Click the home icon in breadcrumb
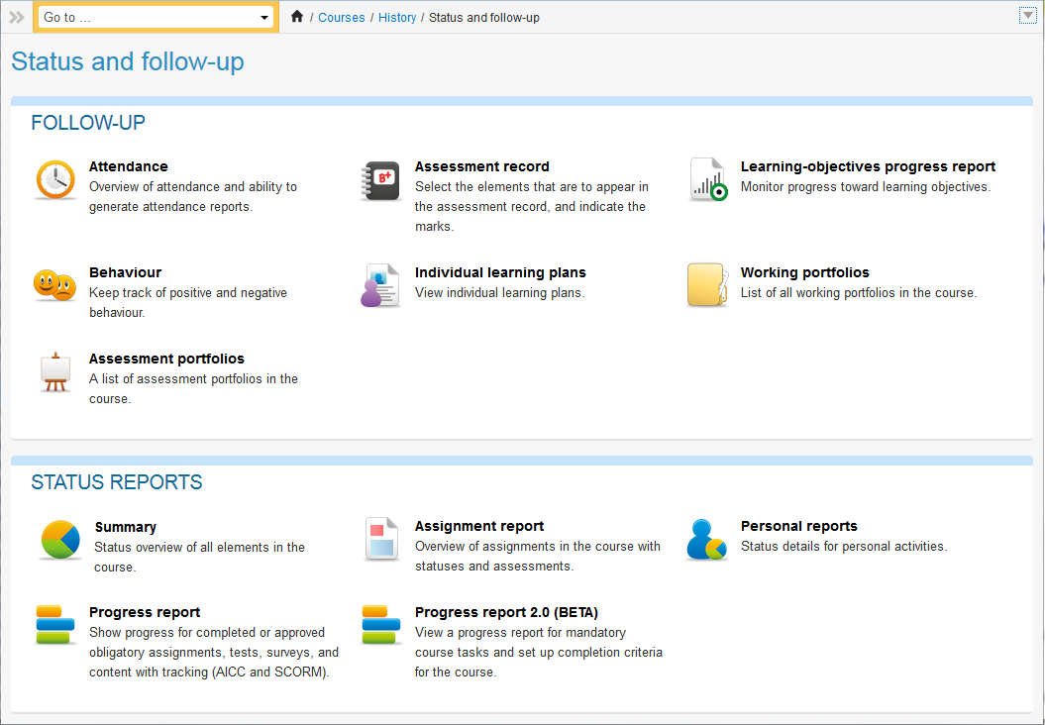The width and height of the screenshot is (1045, 725). pyautogui.click(x=297, y=17)
